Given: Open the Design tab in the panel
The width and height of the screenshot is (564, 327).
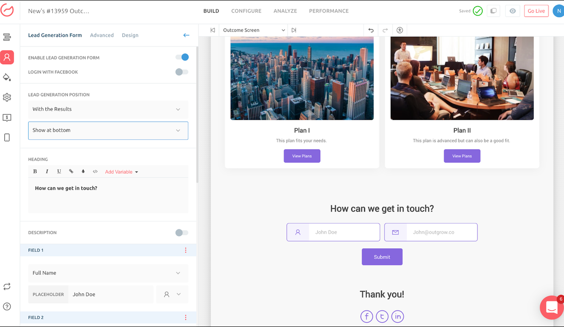Looking at the screenshot, I should pyautogui.click(x=130, y=35).
